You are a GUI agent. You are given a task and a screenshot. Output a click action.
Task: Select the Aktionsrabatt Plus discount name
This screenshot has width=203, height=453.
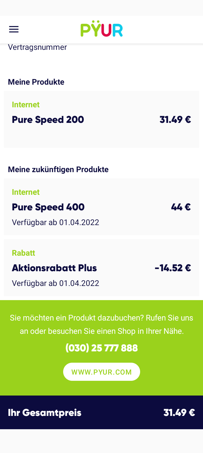coord(54,268)
